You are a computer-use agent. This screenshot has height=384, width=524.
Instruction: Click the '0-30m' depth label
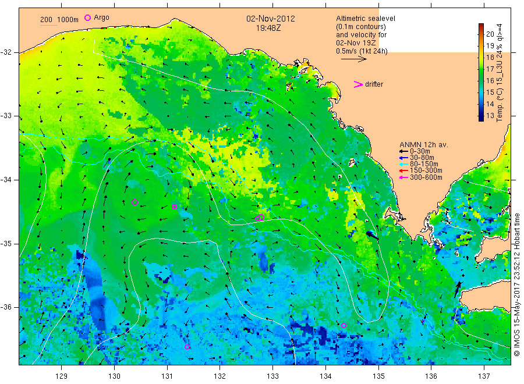pos(420,151)
